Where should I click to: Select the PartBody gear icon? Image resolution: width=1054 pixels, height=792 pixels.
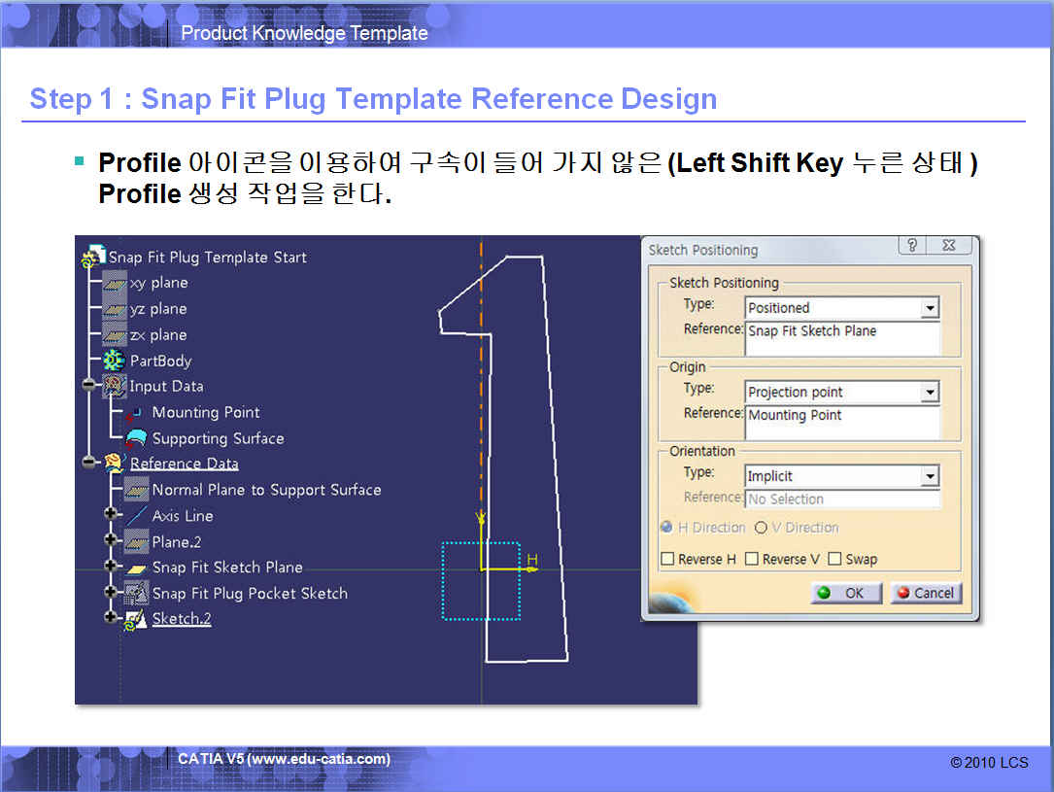115,361
